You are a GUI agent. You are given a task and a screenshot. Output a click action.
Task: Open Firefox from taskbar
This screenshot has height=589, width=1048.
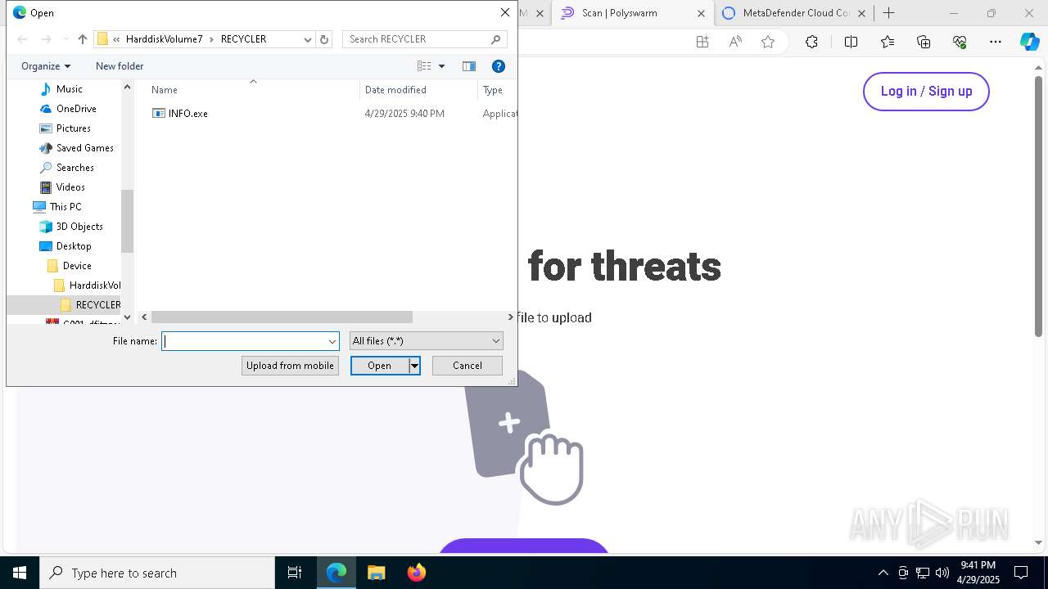417,573
